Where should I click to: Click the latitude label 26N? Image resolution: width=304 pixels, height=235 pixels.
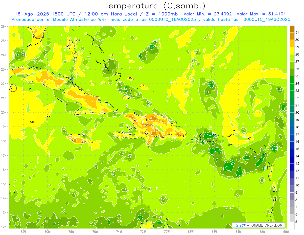(4, 26)
